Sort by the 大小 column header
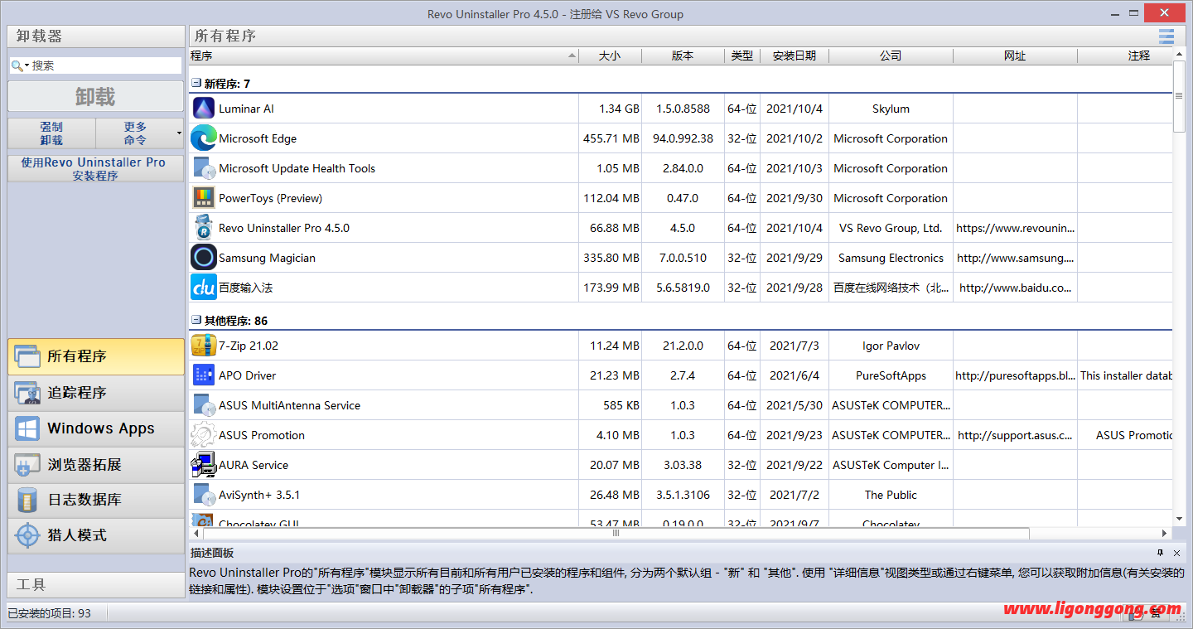Screen dimensions: 1193x629 click(x=610, y=56)
